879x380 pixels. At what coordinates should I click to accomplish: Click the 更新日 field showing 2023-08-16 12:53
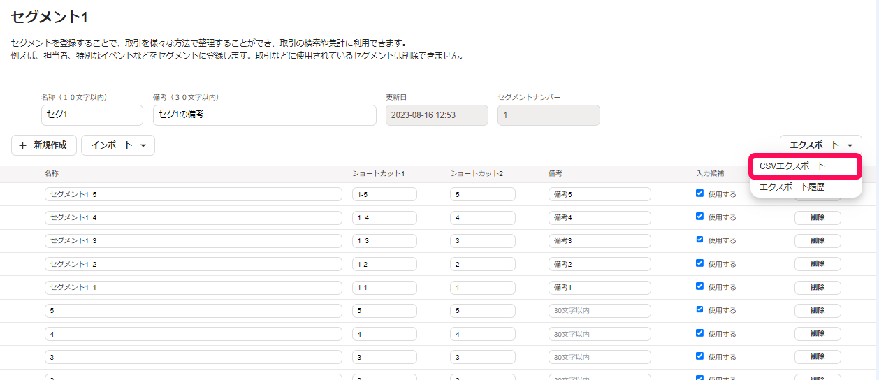tap(437, 115)
